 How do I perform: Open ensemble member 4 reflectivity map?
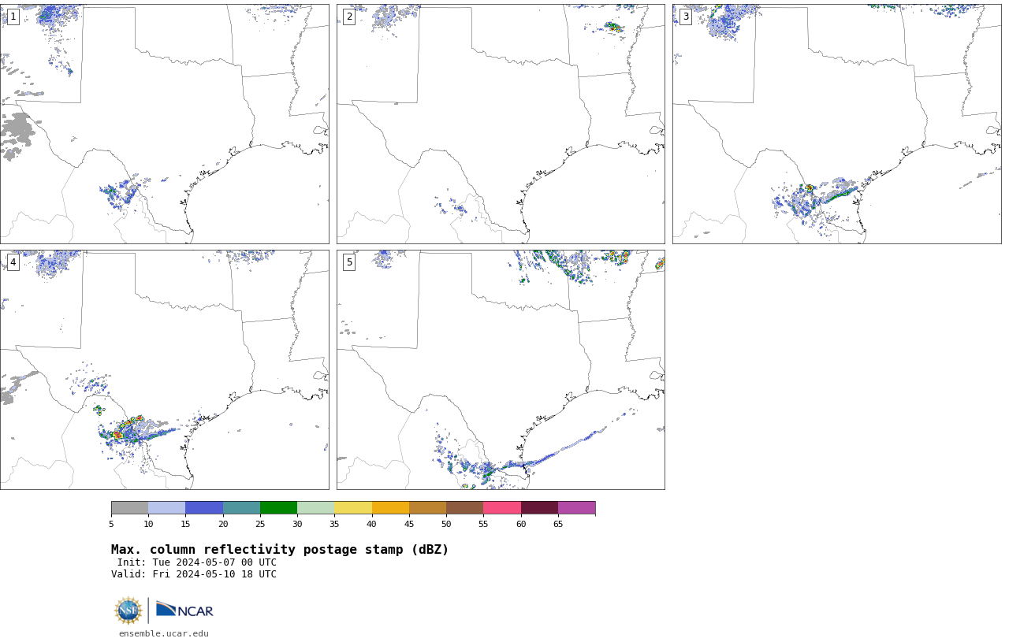[x=164, y=369]
